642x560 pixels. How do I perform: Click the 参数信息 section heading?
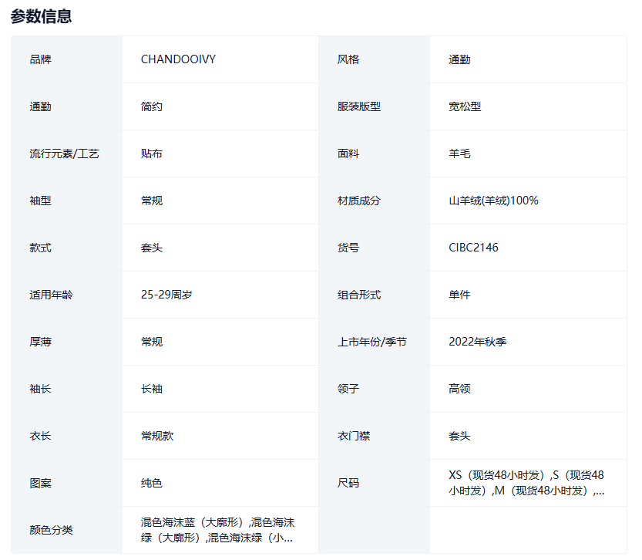coord(42,16)
